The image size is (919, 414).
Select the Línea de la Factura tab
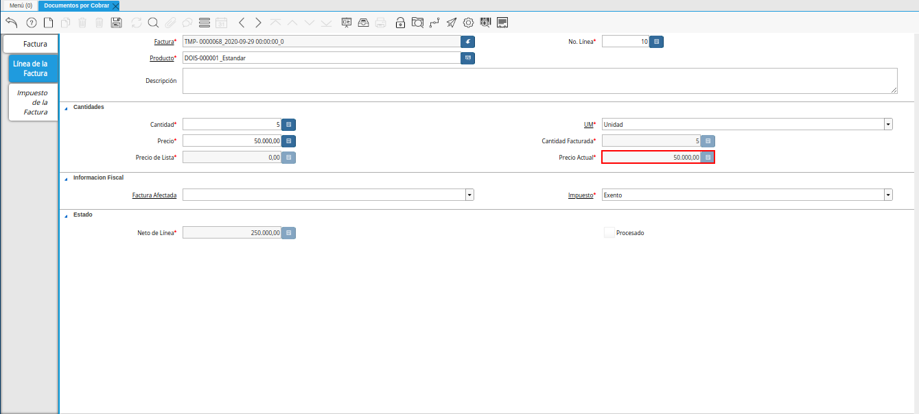point(33,69)
